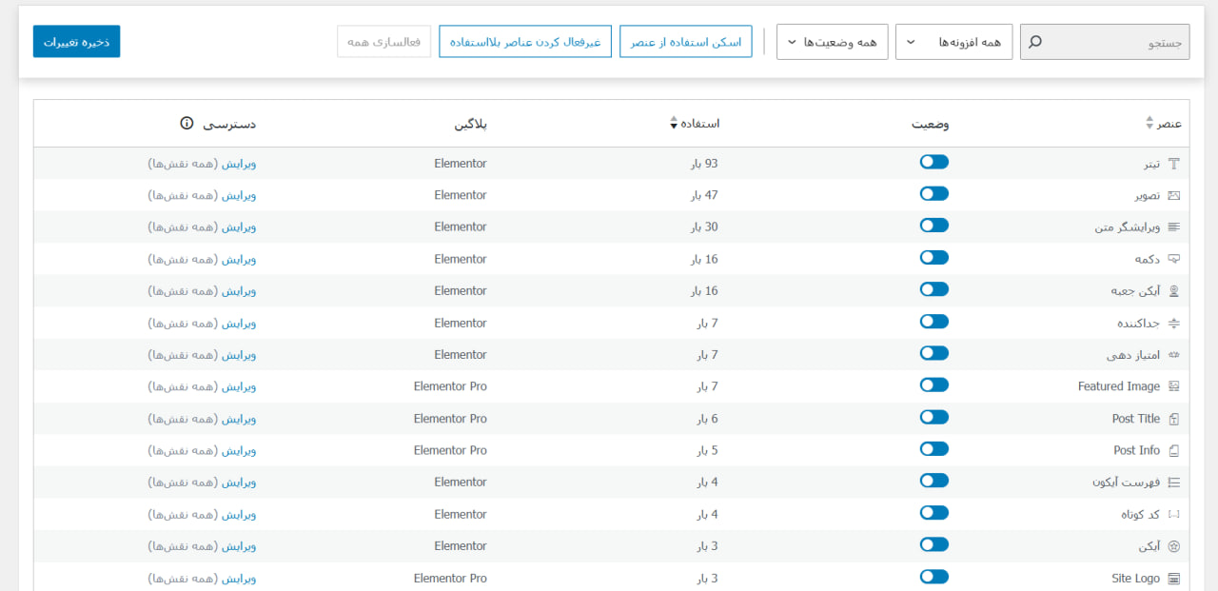This screenshot has width=1218, height=591.
Task: Click the امتیاز دهی rating widget icon
Action: pos(1174,355)
